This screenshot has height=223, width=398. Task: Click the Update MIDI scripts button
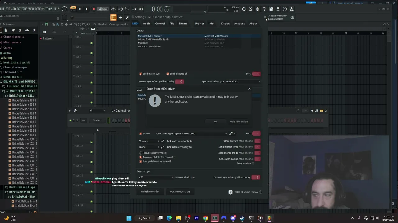point(180,192)
